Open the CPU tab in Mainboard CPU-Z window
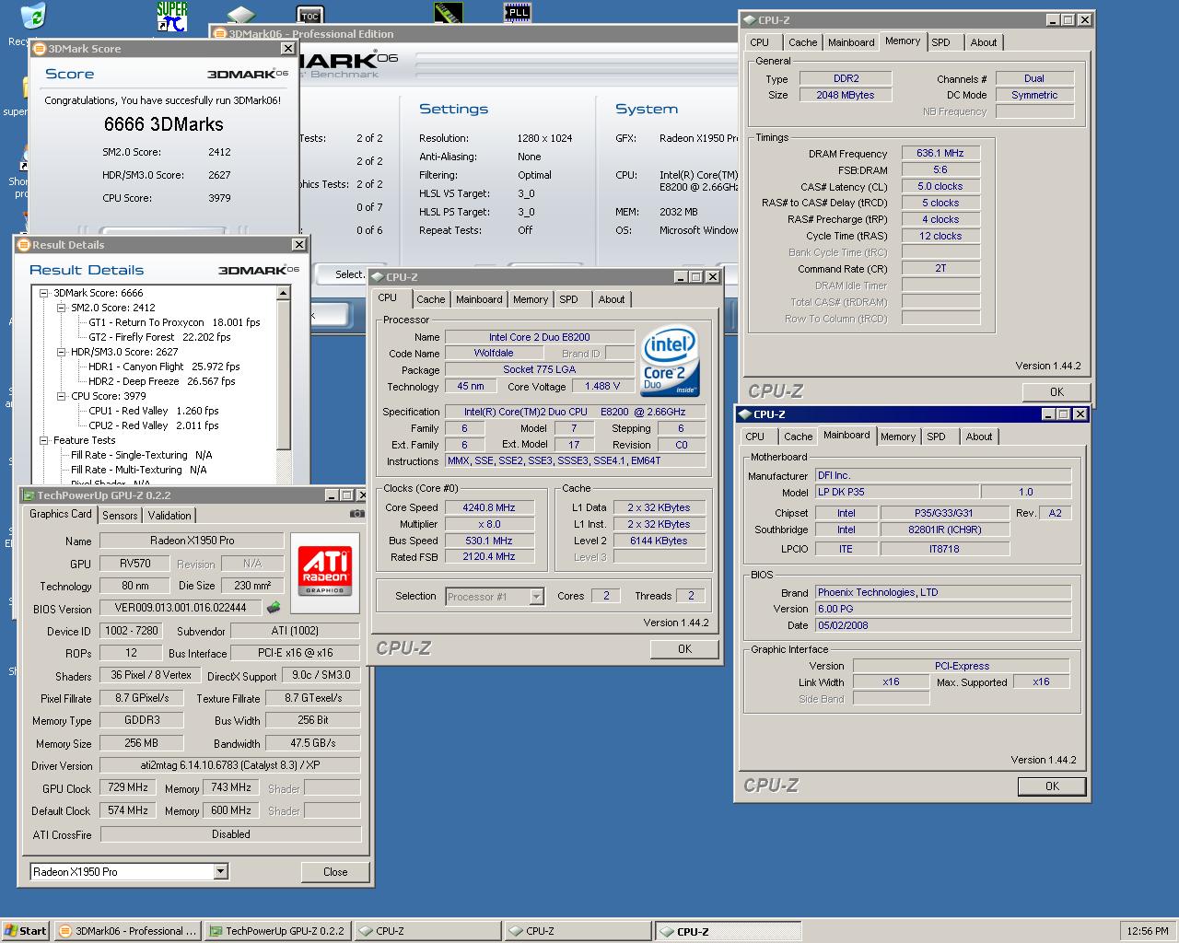 (755, 437)
